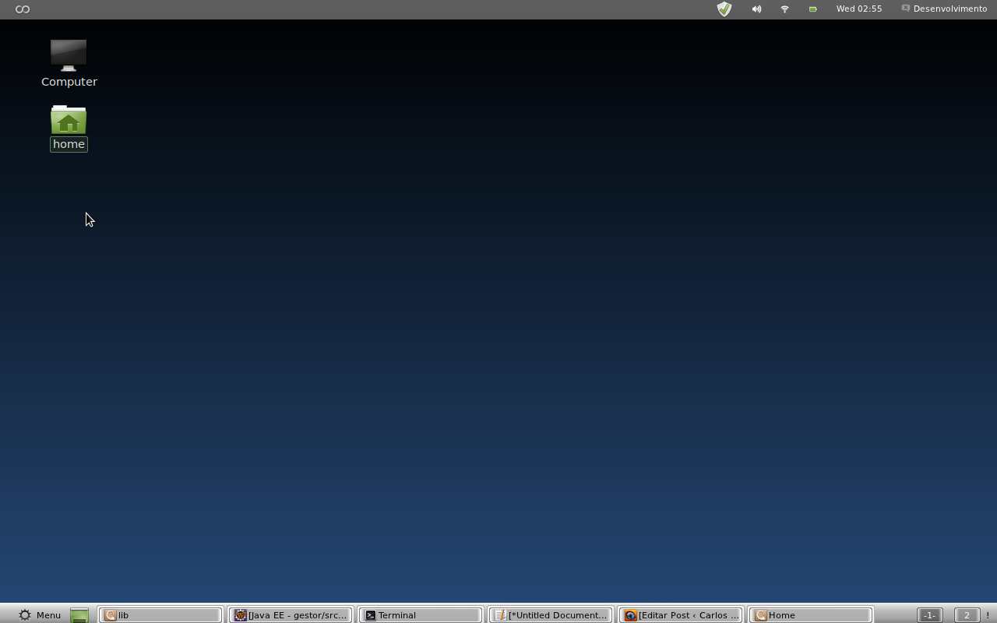Open the Desenvolvimento user menu

[944, 9]
